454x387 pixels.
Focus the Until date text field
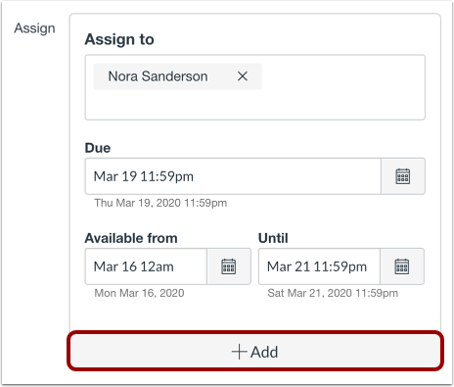(319, 266)
